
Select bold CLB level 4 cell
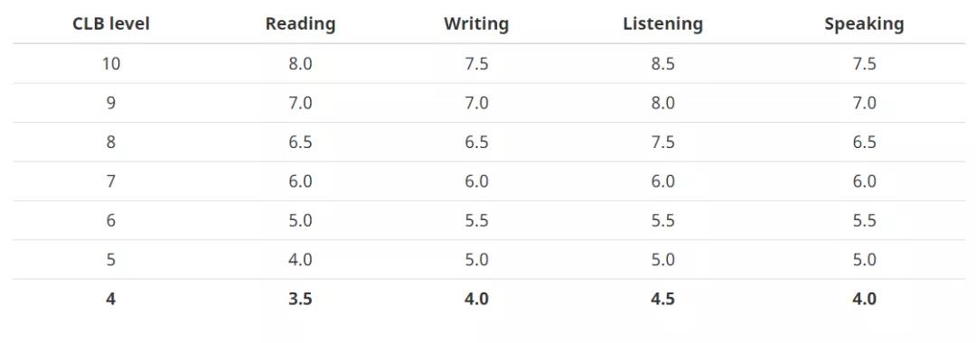[x=111, y=299]
